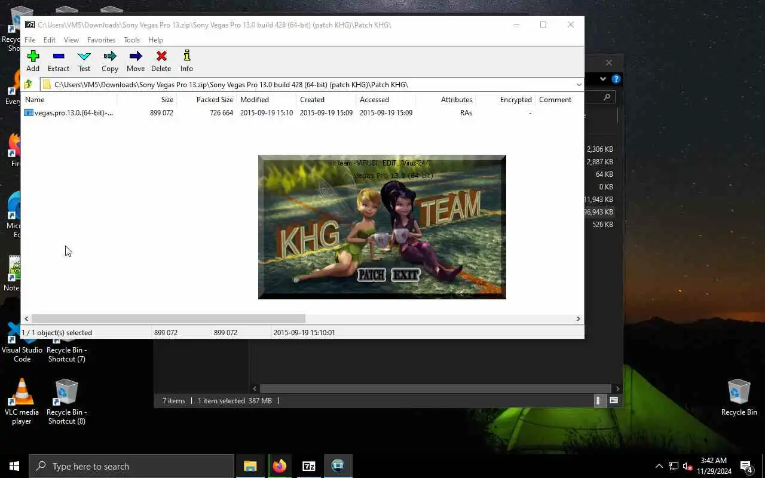The width and height of the screenshot is (765, 478).
Task: Click File Explorer scrollbar left arrow
Action: tap(255, 388)
